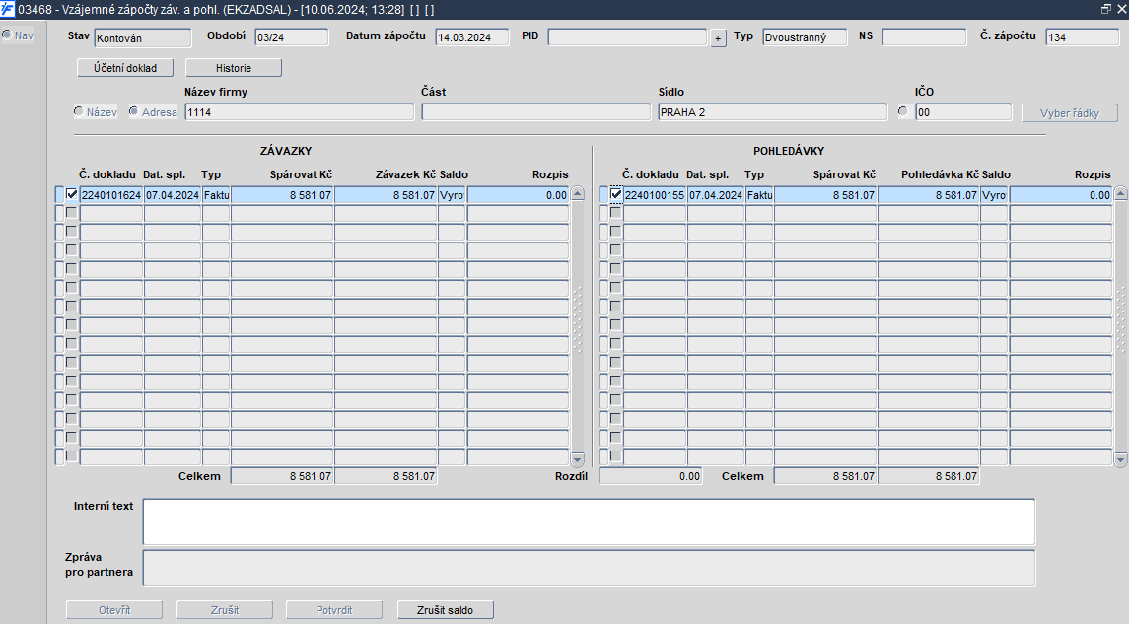Click the Faktu type cell in Závazky row
The height and width of the screenshot is (624, 1129).
click(216, 195)
